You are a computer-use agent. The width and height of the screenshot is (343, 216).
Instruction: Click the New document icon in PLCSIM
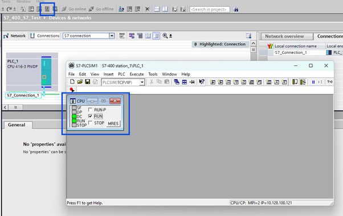tap(72, 82)
